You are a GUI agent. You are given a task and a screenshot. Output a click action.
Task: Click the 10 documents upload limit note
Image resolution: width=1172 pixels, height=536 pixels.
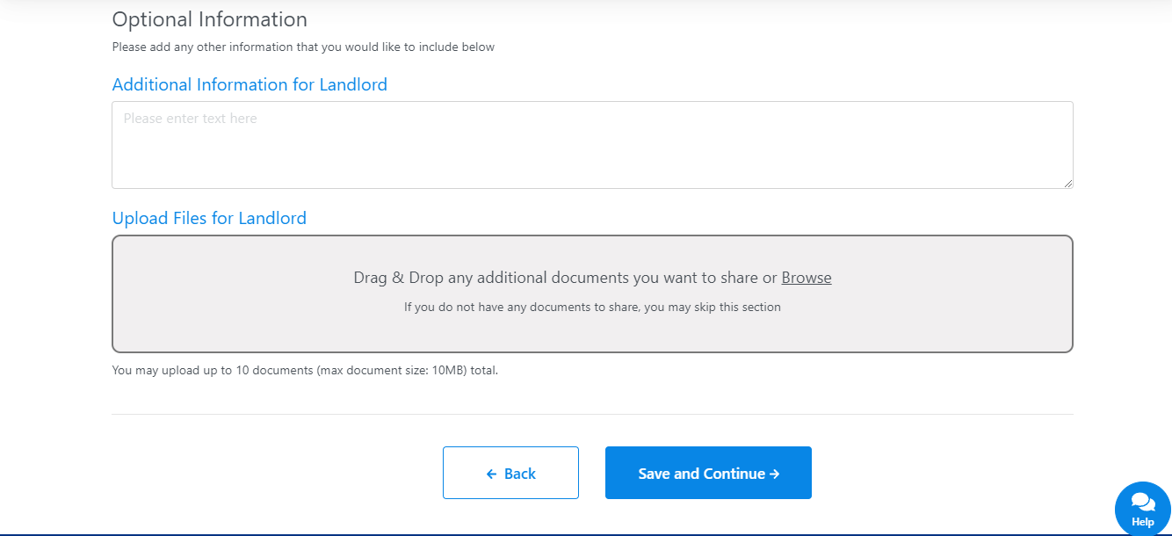pos(305,371)
